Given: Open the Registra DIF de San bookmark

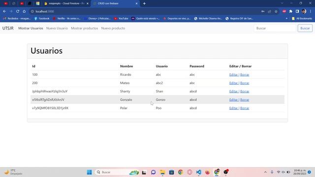Looking at the screenshot, I should (240, 19).
